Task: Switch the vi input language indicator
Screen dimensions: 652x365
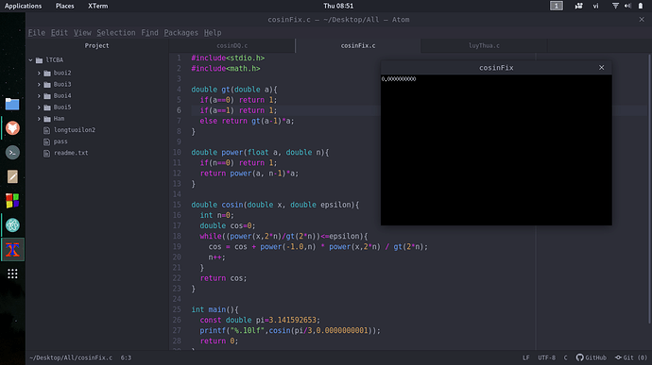Action: pos(595,6)
